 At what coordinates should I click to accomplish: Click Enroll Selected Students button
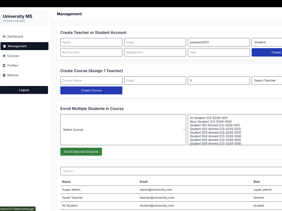coord(81,152)
